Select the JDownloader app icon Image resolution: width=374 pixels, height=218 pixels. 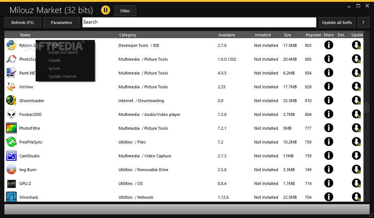point(11,100)
